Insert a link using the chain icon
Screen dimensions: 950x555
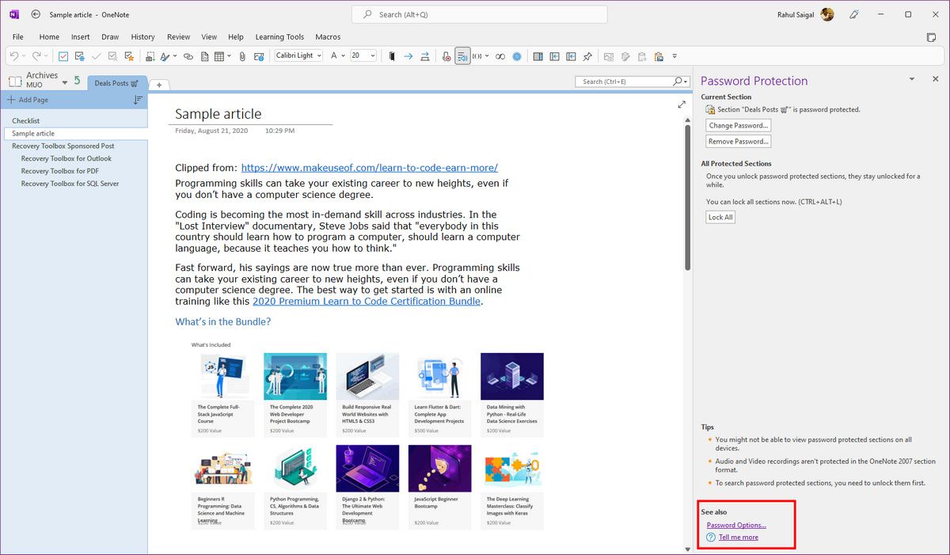point(188,56)
